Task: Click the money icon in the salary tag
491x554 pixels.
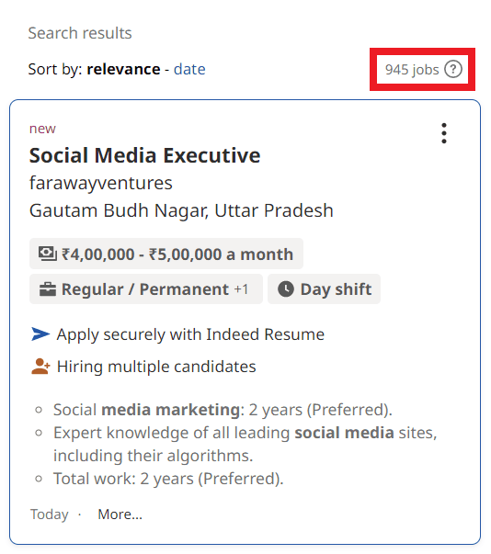Action: 48,254
